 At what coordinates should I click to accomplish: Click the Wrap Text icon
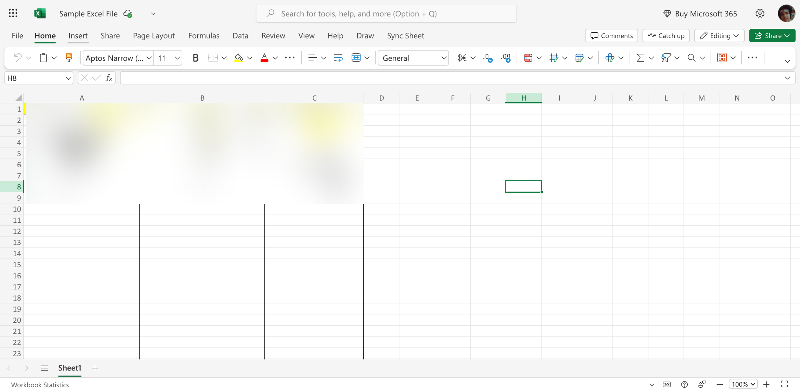point(338,58)
